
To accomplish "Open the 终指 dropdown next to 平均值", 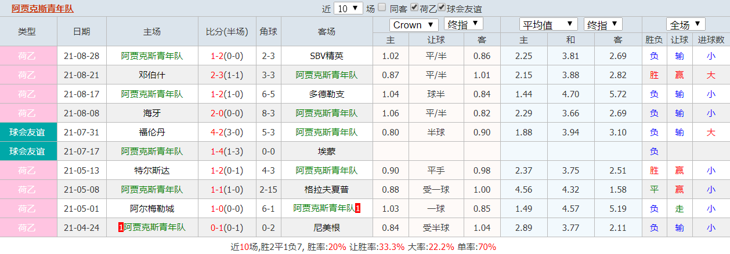I will 603,24.
